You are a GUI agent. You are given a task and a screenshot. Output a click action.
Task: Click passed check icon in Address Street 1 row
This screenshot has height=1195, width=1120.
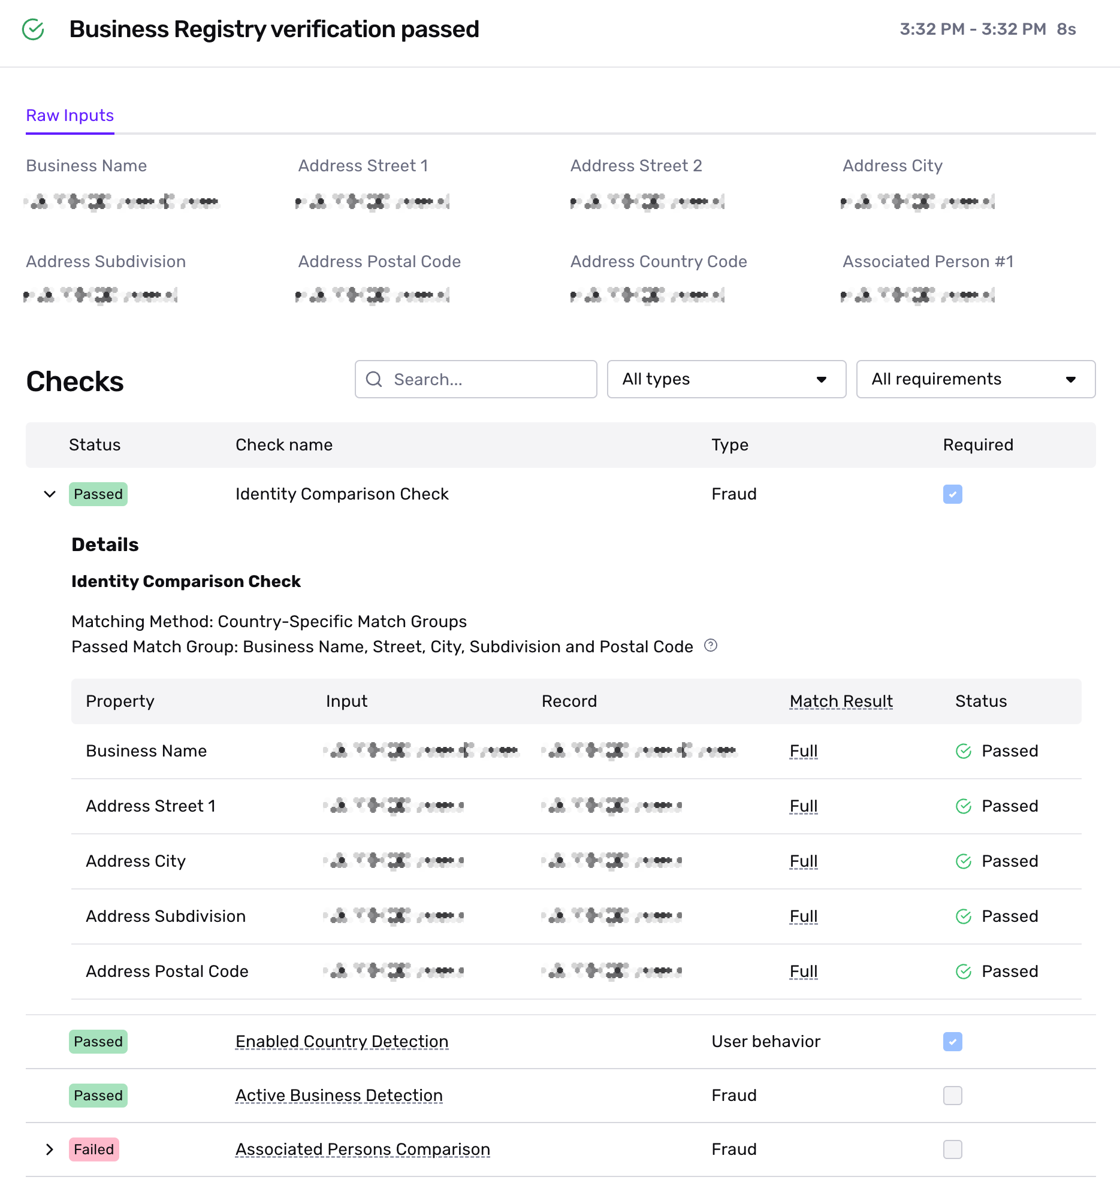pos(964,807)
